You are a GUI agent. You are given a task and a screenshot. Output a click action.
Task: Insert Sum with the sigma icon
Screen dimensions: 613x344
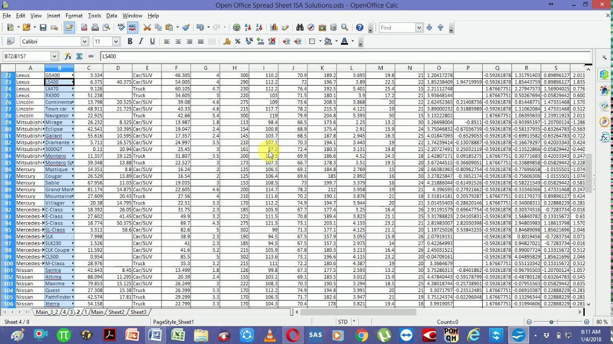click(x=79, y=56)
